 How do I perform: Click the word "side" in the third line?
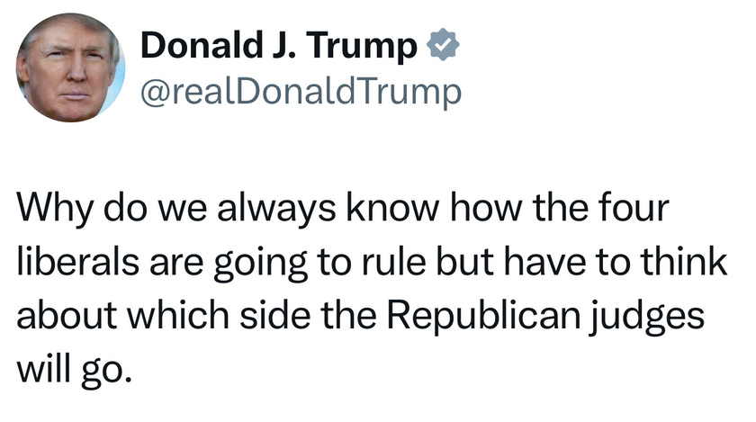tap(275, 315)
